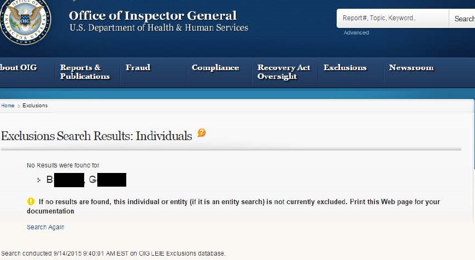Image resolution: width=475 pixels, height=260 pixels.
Task: Open the Advanced search link
Action: (x=356, y=32)
